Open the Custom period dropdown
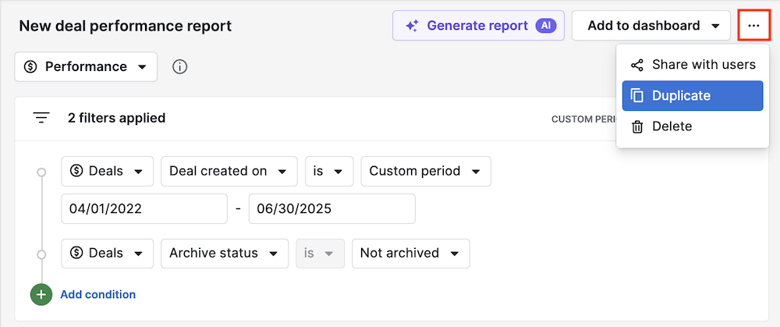The width and height of the screenshot is (780, 327). coord(425,171)
